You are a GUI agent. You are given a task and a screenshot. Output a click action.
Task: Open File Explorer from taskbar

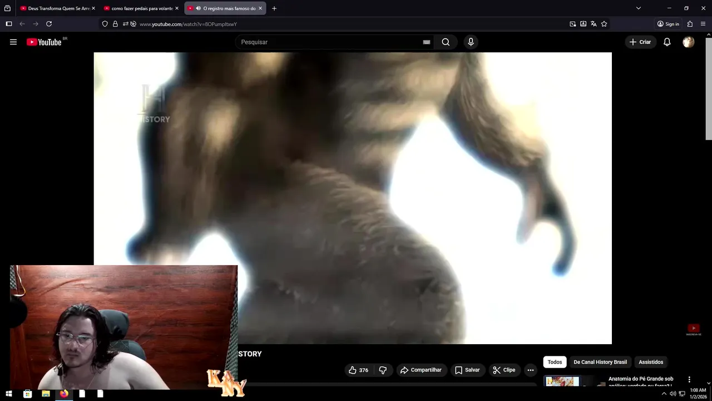tap(46, 394)
